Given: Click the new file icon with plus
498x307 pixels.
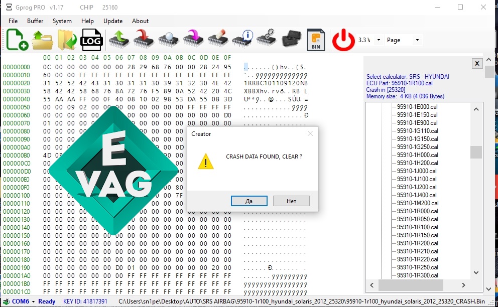Looking at the screenshot, I should coord(17,40).
